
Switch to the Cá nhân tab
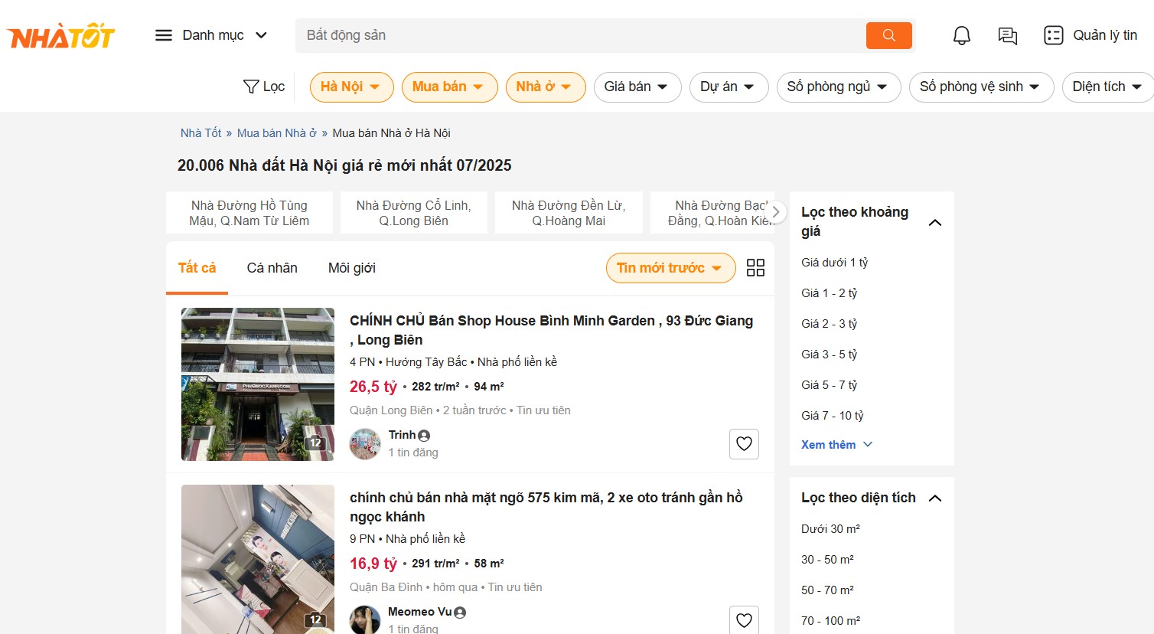(x=272, y=268)
